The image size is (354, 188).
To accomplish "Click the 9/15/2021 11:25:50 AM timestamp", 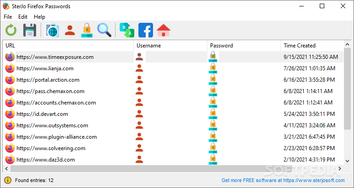I will (x=311, y=57).
